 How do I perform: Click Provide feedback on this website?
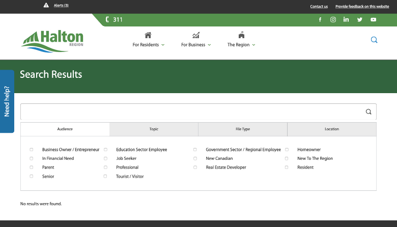pos(362,7)
